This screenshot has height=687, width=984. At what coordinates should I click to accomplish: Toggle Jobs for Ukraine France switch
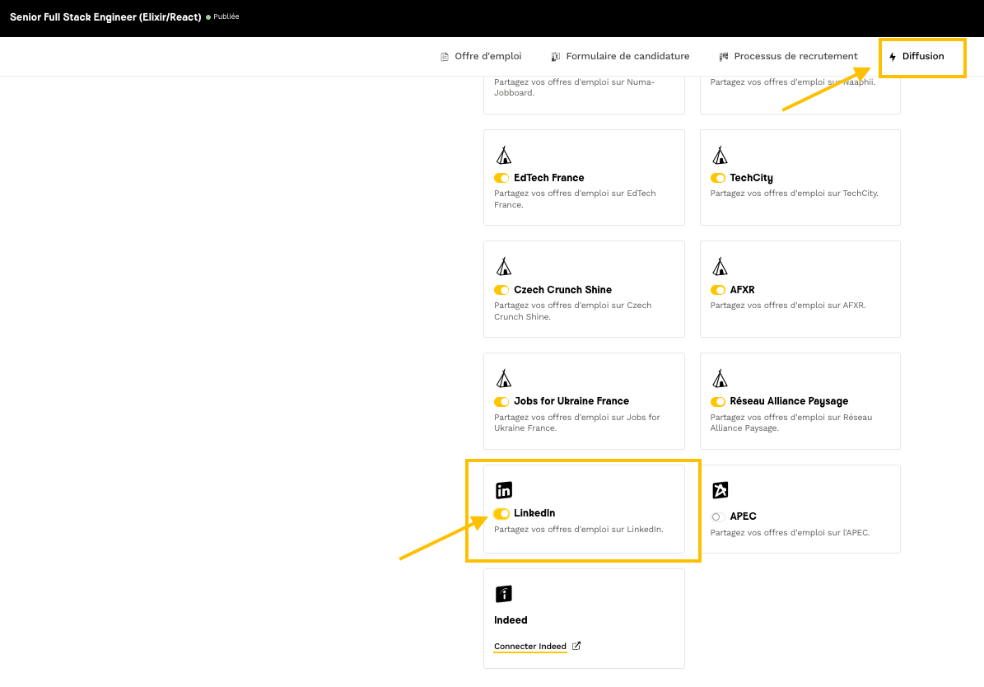(x=501, y=402)
